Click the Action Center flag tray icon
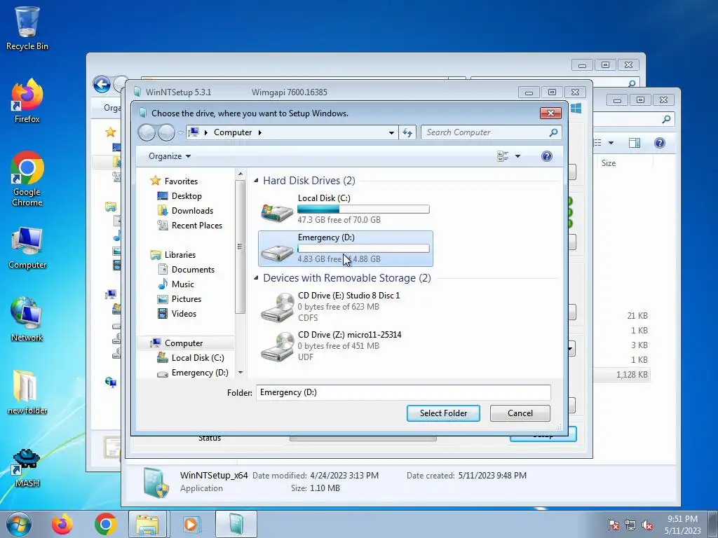 [x=614, y=525]
